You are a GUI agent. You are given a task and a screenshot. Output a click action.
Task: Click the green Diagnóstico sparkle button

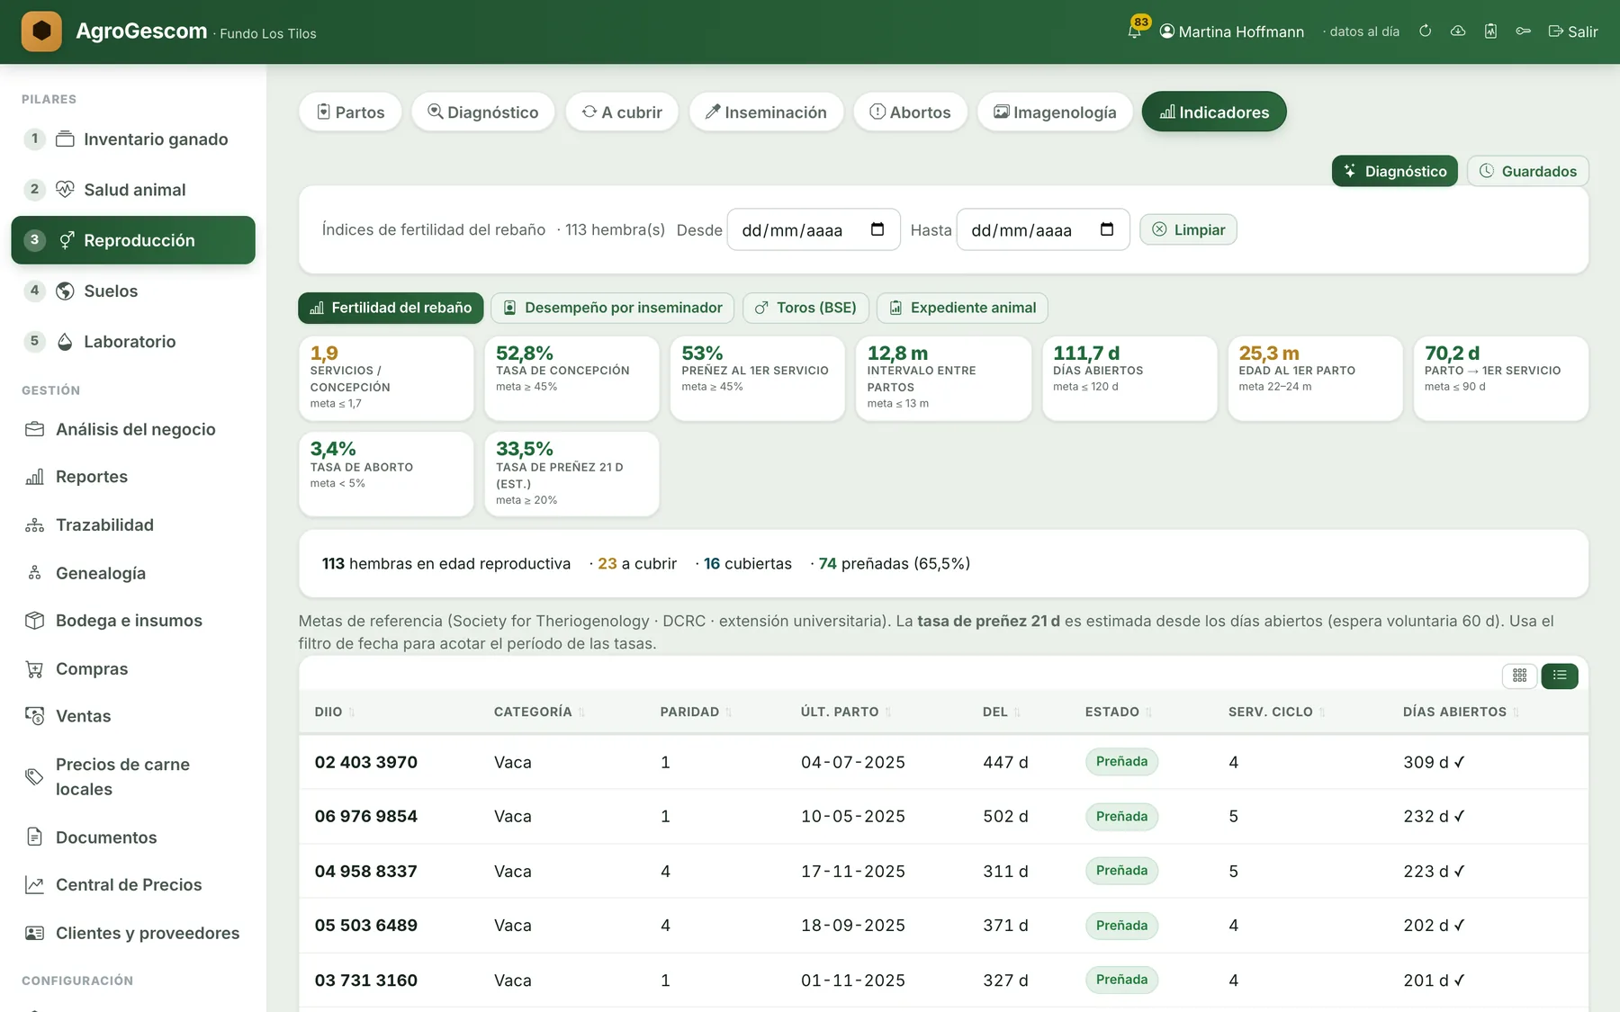tap(1394, 171)
